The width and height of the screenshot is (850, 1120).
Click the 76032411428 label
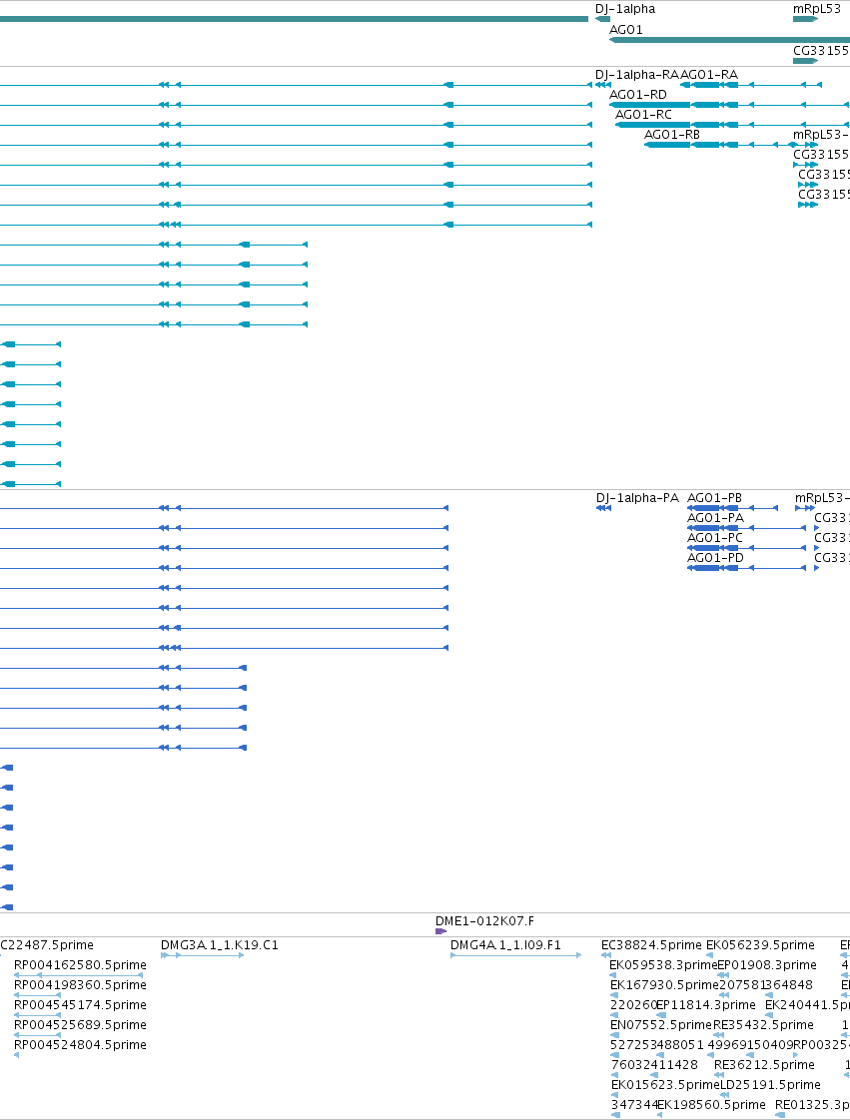tap(654, 1066)
